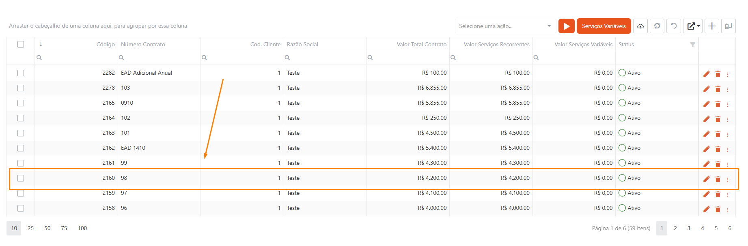Click the refresh grid icon
This screenshot has width=748, height=246.
click(x=657, y=26)
